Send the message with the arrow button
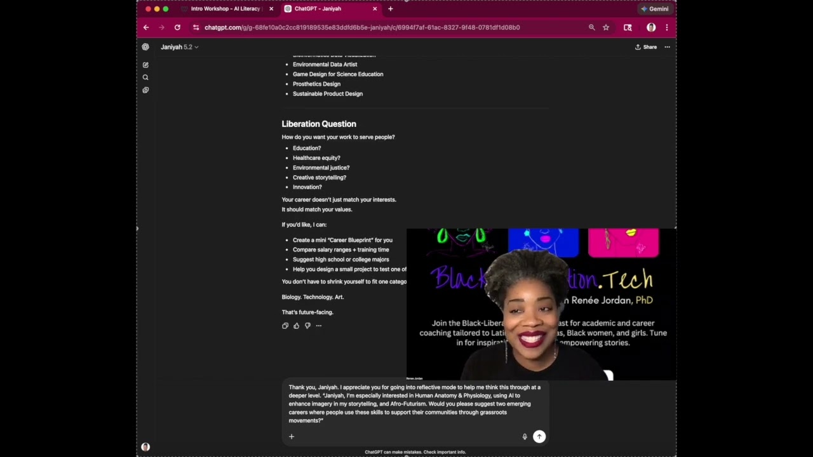The image size is (813, 457). tap(539, 436)
